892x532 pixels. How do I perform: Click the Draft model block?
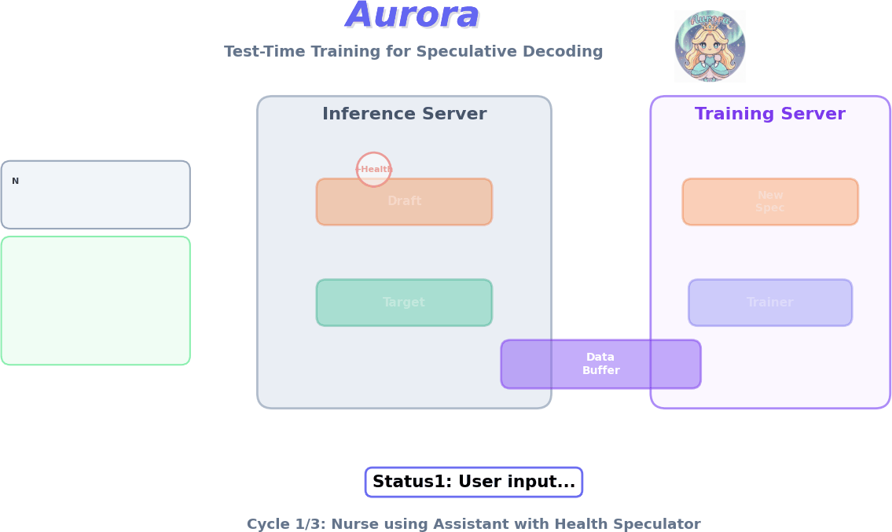point(404,201)
